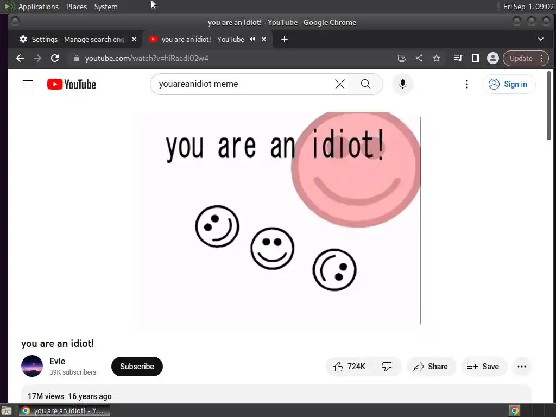The width and height of the screenshot is (556, 417).
Task: Open the Evie channel name link
Action: [57, 361]
